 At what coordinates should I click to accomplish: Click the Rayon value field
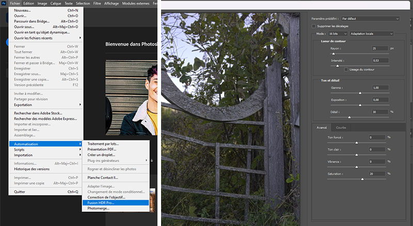380,49
